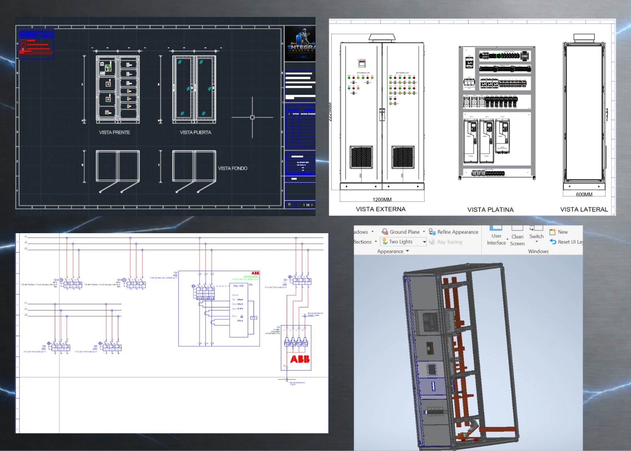Click the User Interface button
Image resolution: width=631 pixels, height=451 pixels.
coord(496,236)
